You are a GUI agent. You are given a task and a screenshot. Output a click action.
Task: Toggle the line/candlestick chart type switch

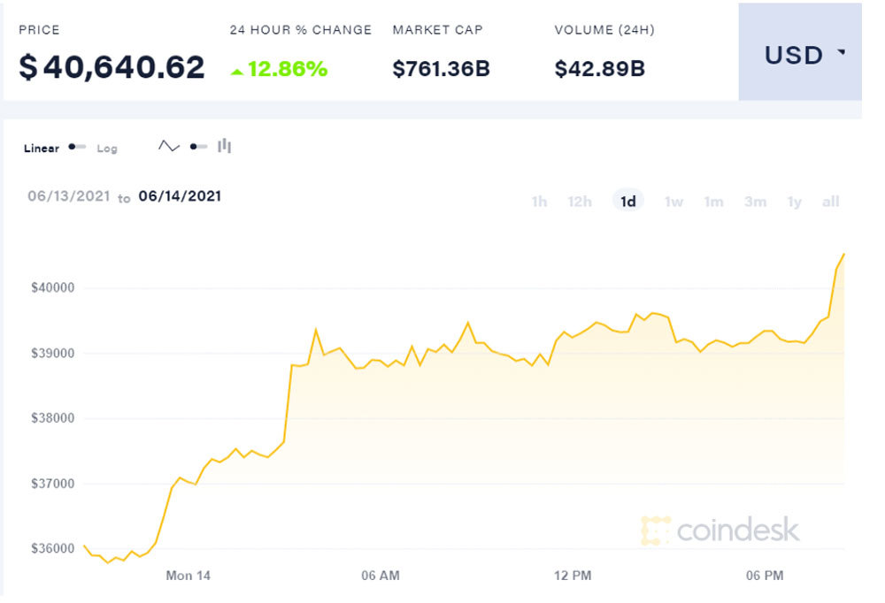tap(198, 146)
